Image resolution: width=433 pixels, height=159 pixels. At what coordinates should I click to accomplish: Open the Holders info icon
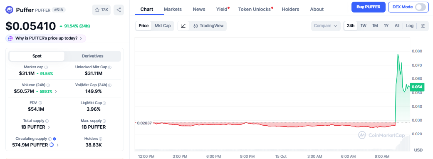101,139
